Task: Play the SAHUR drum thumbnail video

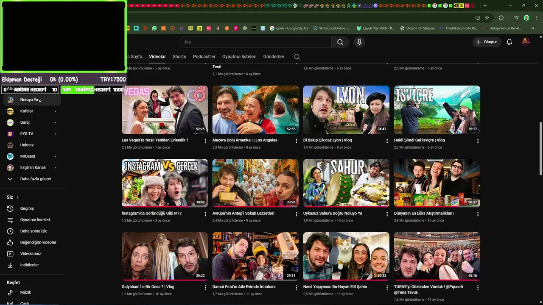Action: click(346, 183)
